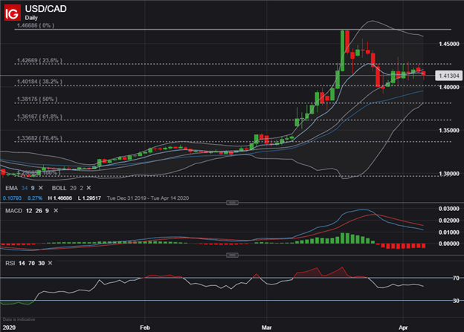Click the EMA 9 period value
Screen dimensions: 464x332
33,188
